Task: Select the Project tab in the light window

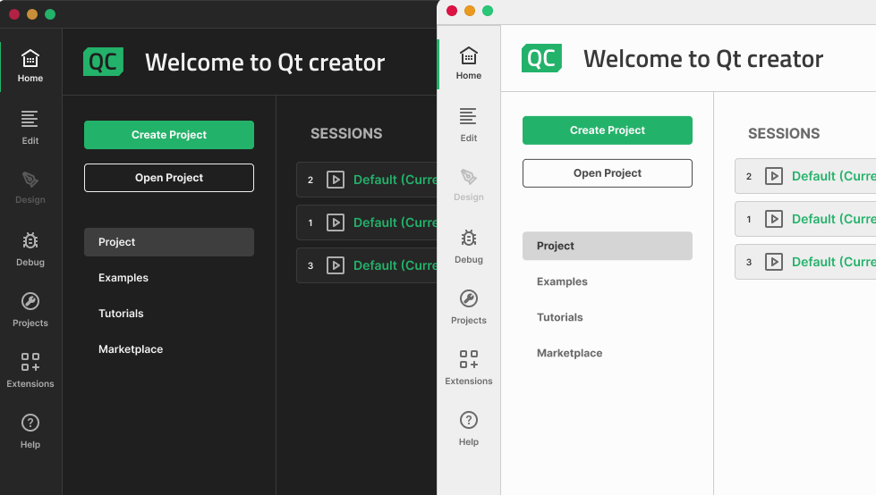Action: pos(556,246)
